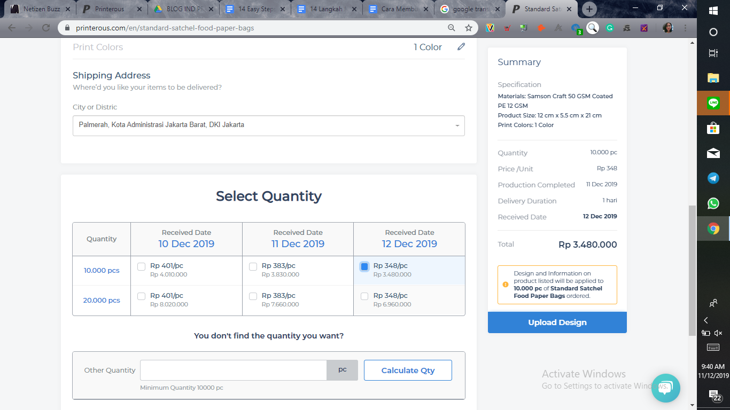Switch to the BLOG IND Google Drive tab

184,9
